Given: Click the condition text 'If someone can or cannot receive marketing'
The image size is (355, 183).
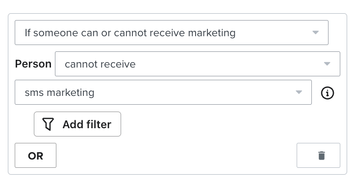Looking at the screenshot, I should coord(130,33).
